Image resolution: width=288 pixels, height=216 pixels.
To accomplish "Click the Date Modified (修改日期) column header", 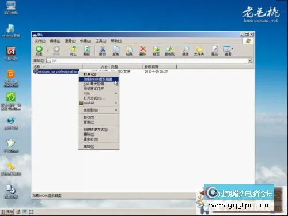I will pyautogui.click(x=160, y=67).
